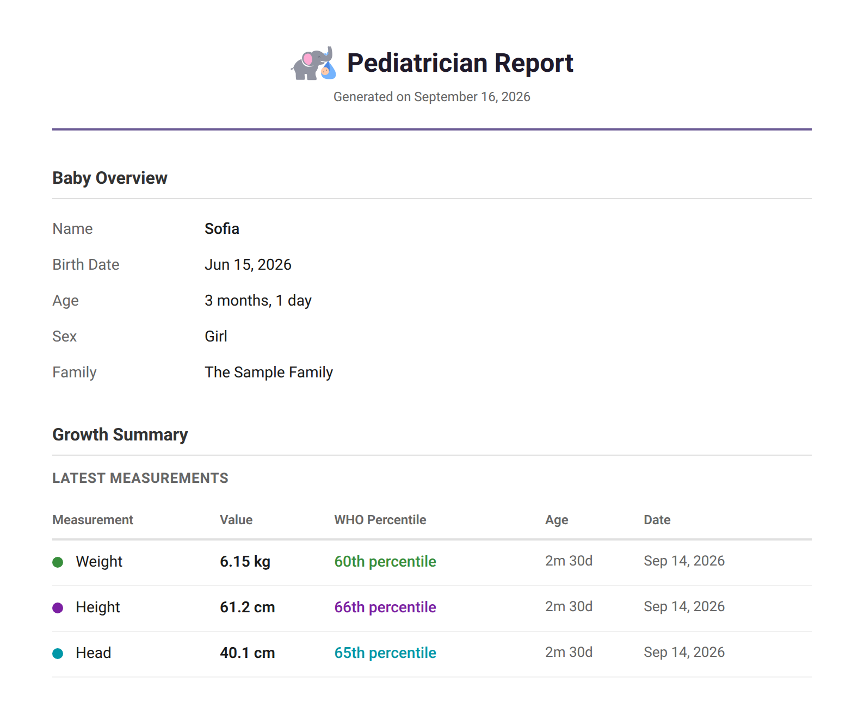Click birth date Jun 15, 2026
The image size is (864, 708).
pos(248,264)
